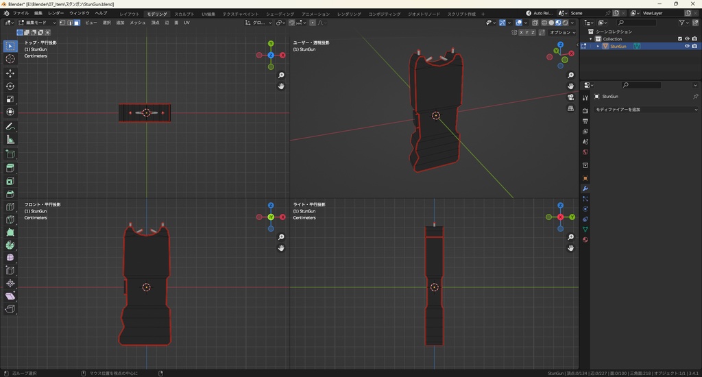Select the Move tool in the toolbar
Image resolution: width=702 pixels, height=377 pixels.
click(x=10, y=73)
